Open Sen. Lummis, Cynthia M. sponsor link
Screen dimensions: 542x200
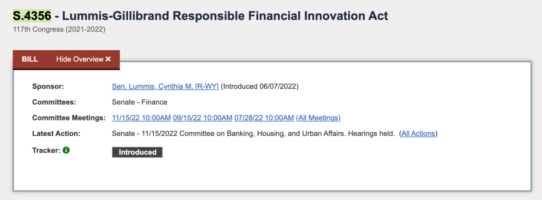tap(165, 86)
